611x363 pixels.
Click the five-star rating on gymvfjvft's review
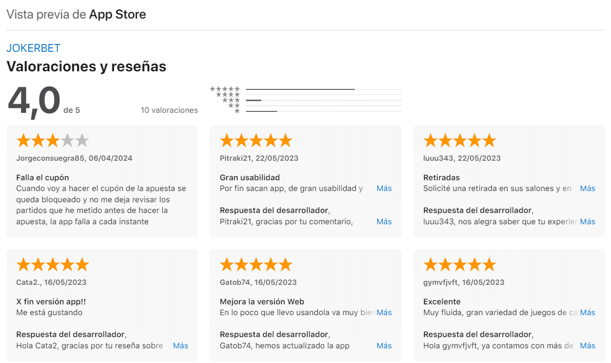tap(459, 265)
